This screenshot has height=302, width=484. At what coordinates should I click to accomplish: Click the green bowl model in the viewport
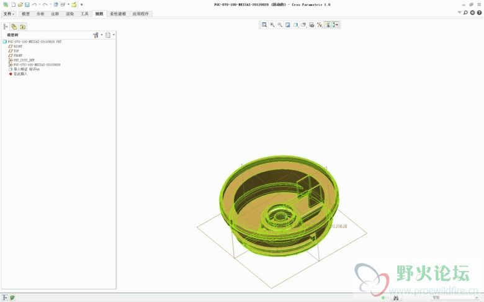pos(279,206)
